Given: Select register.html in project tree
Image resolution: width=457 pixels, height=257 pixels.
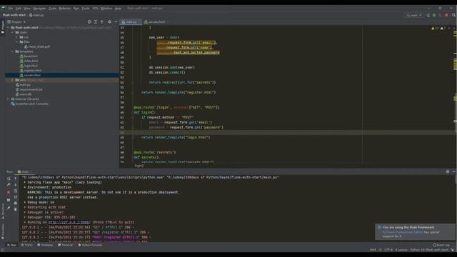Looking at the screenshot, I should pos(31,71).
